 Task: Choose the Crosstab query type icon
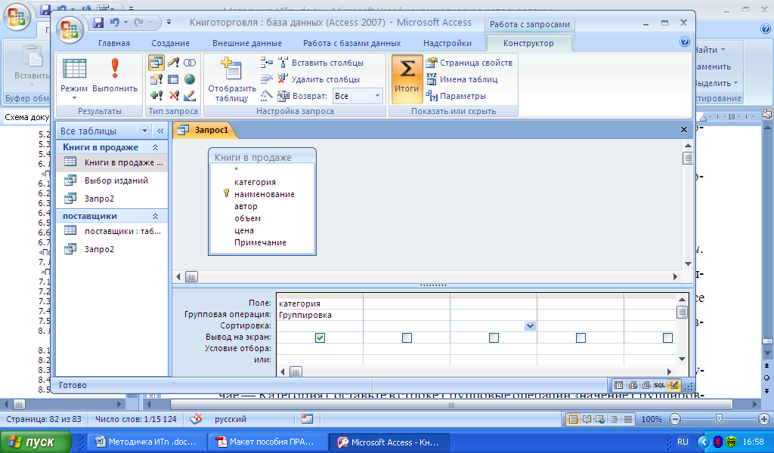click(173, 79)
